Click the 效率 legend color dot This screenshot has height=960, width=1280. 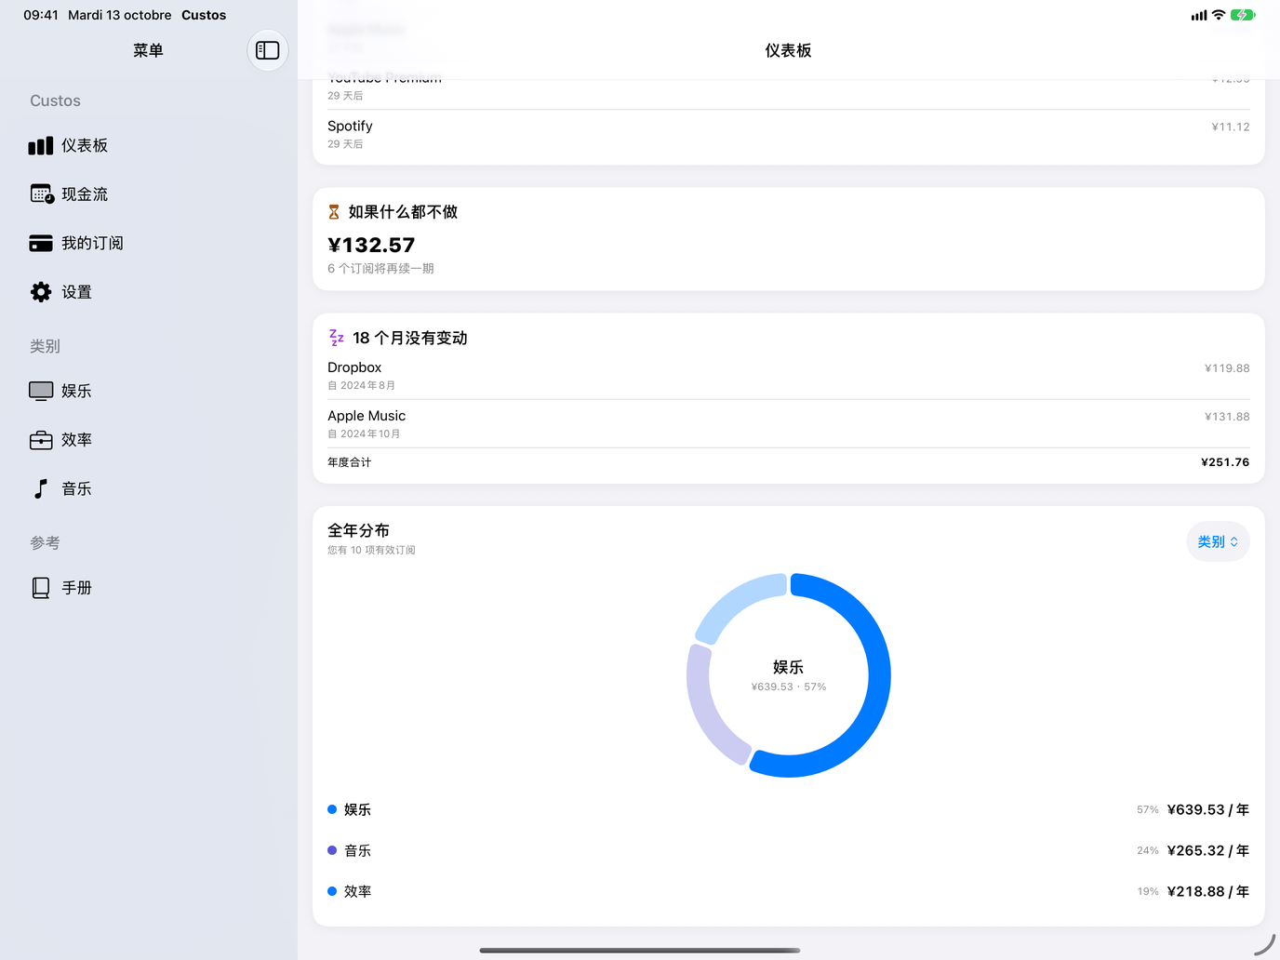(x=332, y=891)
